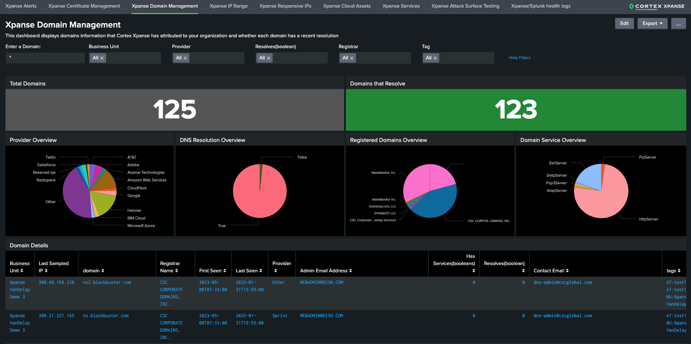Click the Total Domains 125 value
The height and width of the screenshot is (344, 691).
click(x=175, y=110)
